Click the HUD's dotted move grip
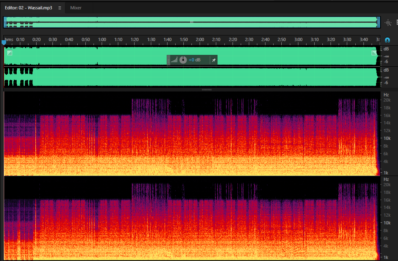 168,60
